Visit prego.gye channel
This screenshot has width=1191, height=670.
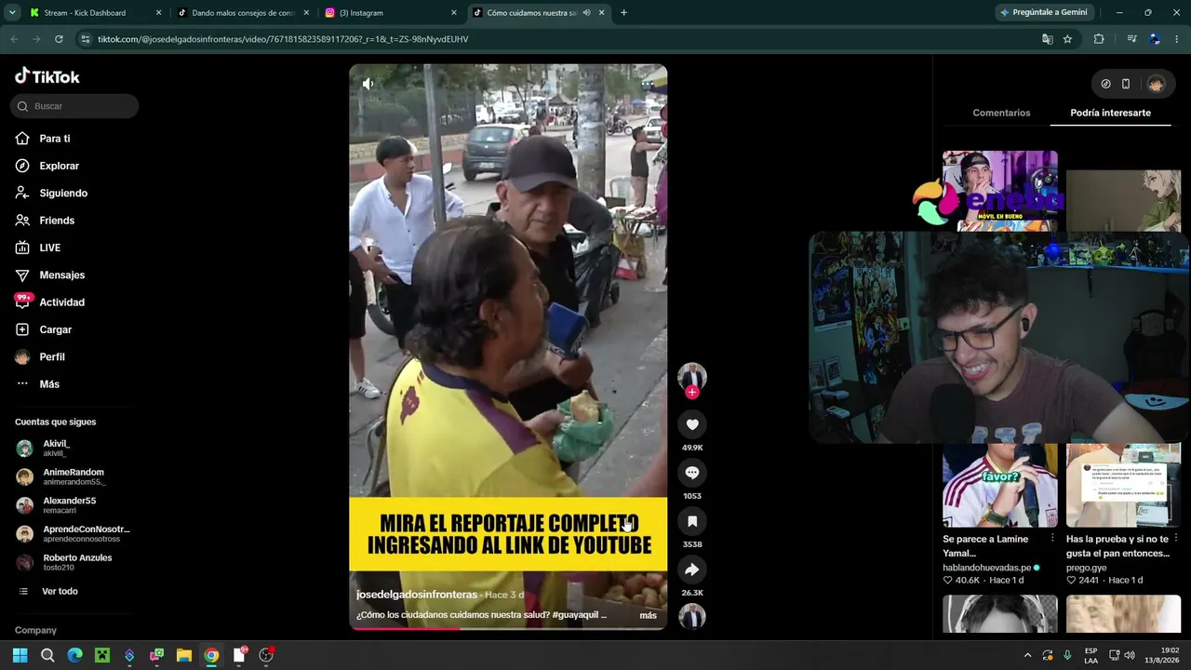(1086, 568)
